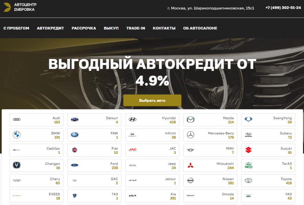
Task: Click the Mitsubishi count 244
Action: point(230,168)
